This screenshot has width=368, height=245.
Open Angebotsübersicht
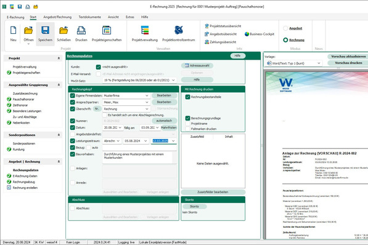click(221, 34)
